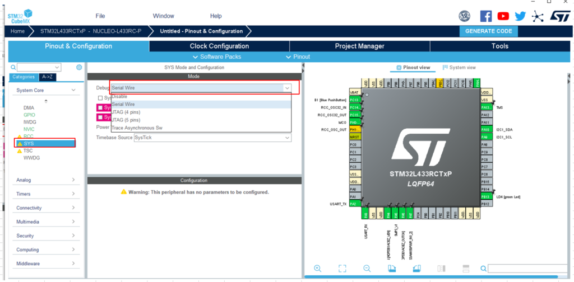
Task: Select pin PA10 I2C1_SDA on chip
Action: (x=486, y=130)
